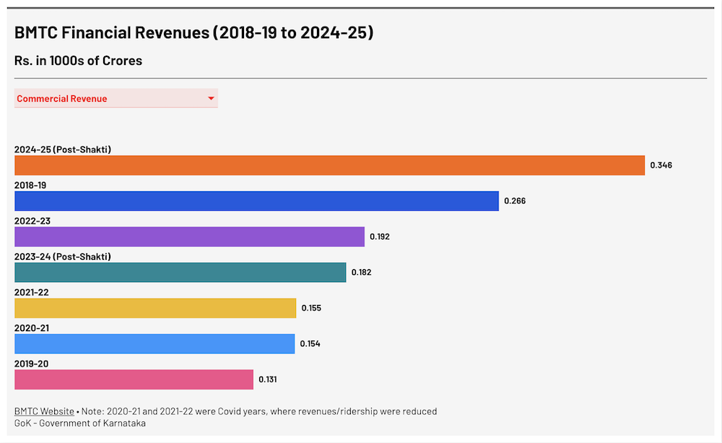Click the light blue 2020-21 bar
722x443 pixels.
click(x=154, y=343)
